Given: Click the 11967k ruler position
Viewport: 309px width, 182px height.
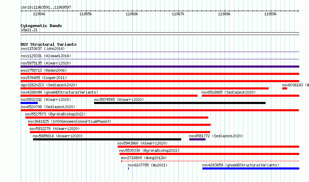Looking at the screenshot, I should (x=178, y=14).
